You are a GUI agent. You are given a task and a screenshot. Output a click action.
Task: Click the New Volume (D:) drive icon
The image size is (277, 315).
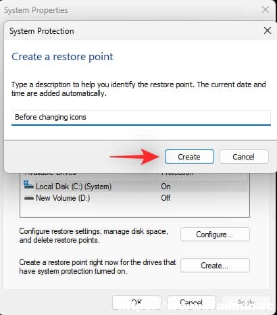coord(28,199)
